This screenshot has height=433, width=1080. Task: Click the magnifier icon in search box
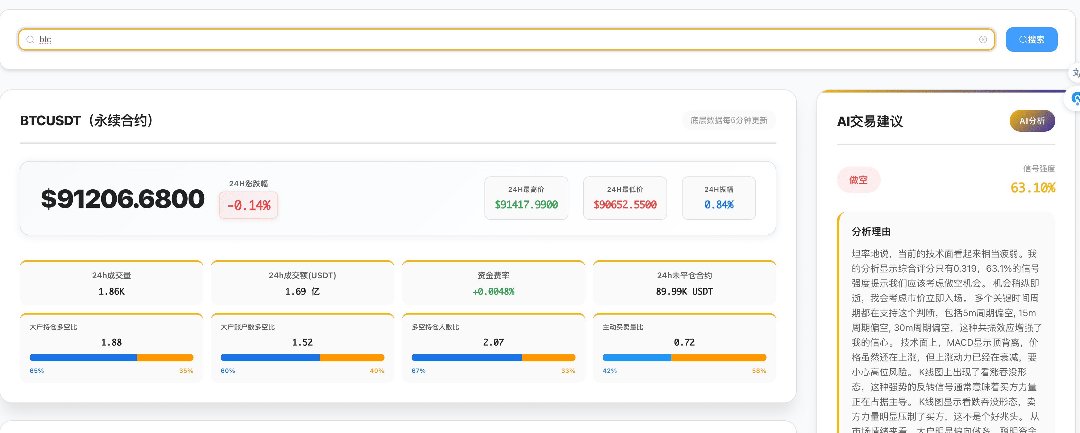tap(30, 39)
